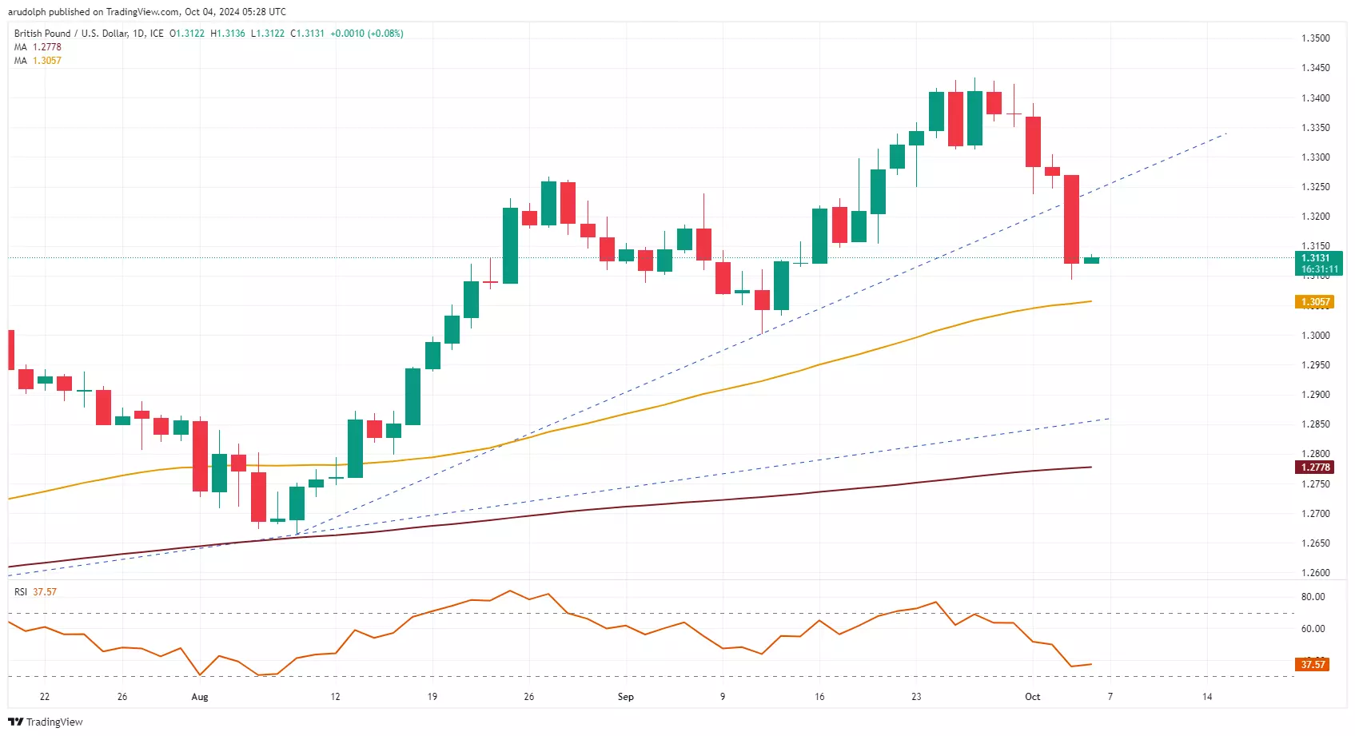
Task: Click the 1.2700 price axis label
Action: (1316, 514)
